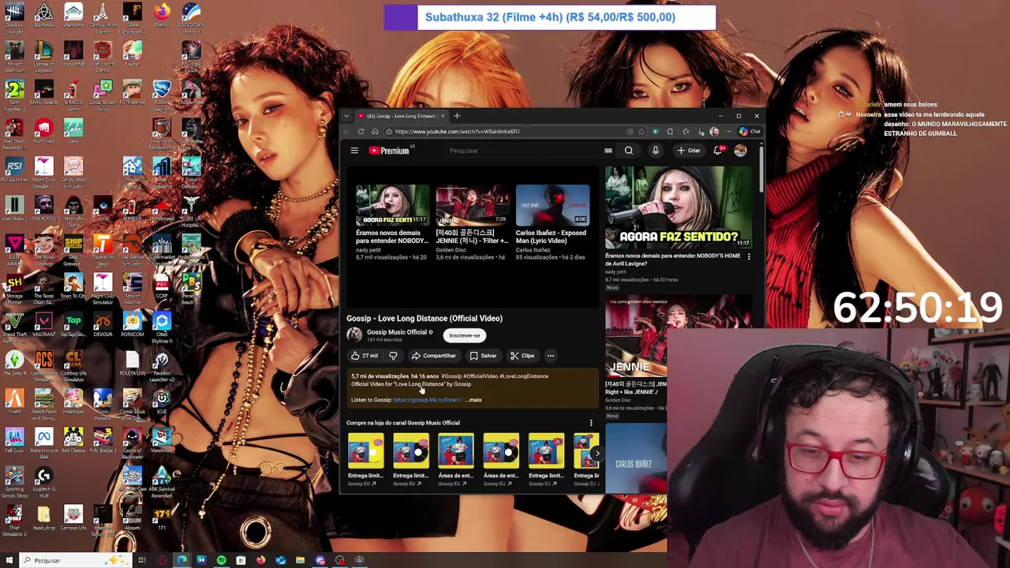The height and width of the screenshot is (568, 1010).
Task: Open Alan Wake 2 desktop shortcut
Action: click(x=14, y=207)
